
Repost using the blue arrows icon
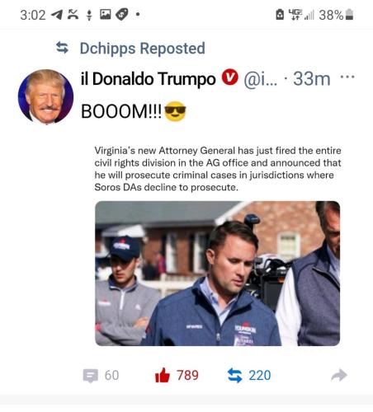[235, 375]
